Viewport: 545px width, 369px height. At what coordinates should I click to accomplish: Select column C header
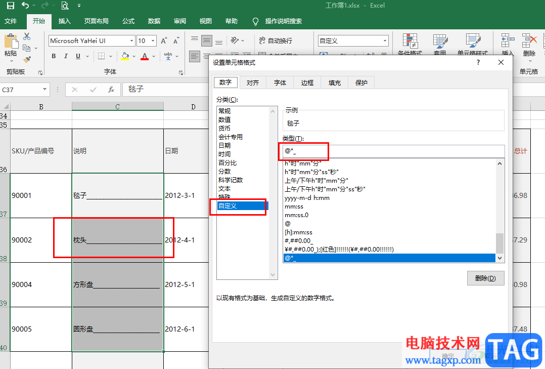pyautogui.click(x=117, y=106)
